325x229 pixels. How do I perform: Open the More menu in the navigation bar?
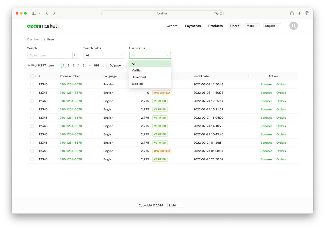[252, 26]
